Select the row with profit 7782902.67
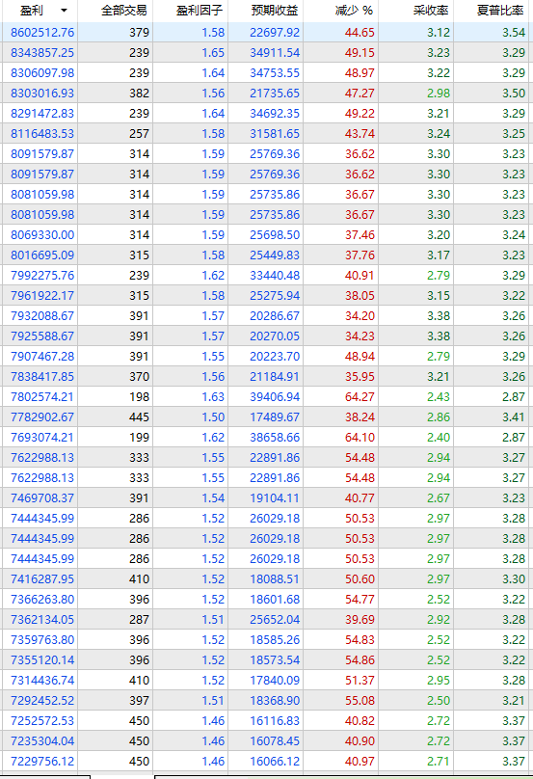533x779 pixels. [x=266, y=417]
